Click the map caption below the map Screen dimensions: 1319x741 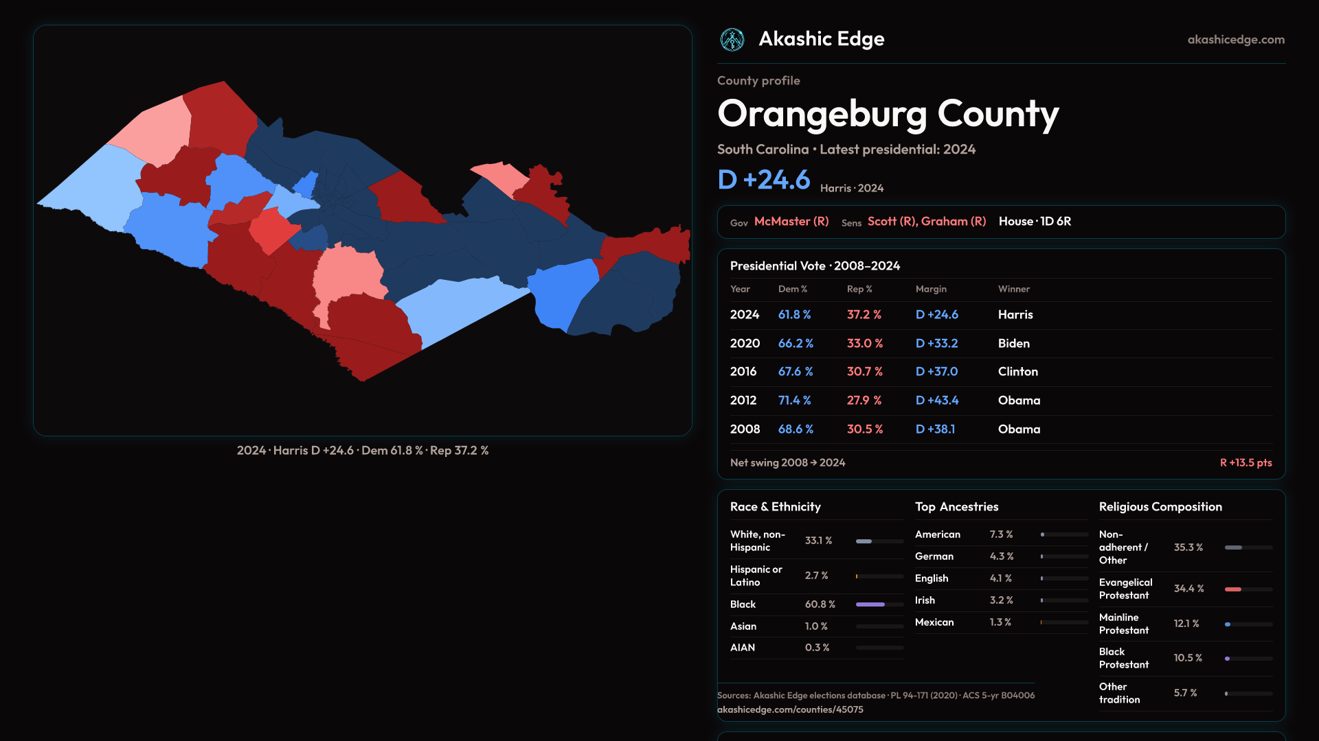362,451
